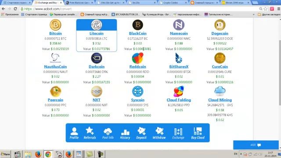Open the Chrome menu button
Screen dimensions: 281x158
(279, 9)
